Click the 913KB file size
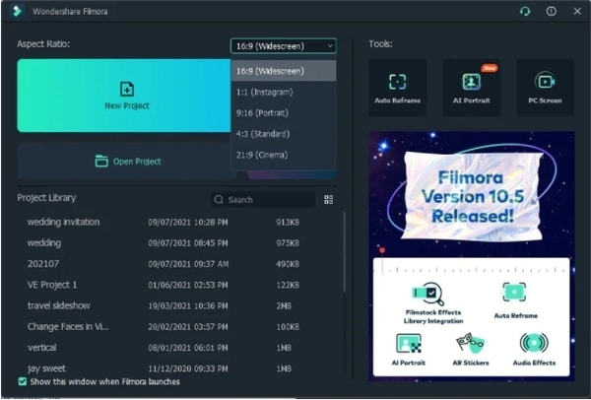 288,223
